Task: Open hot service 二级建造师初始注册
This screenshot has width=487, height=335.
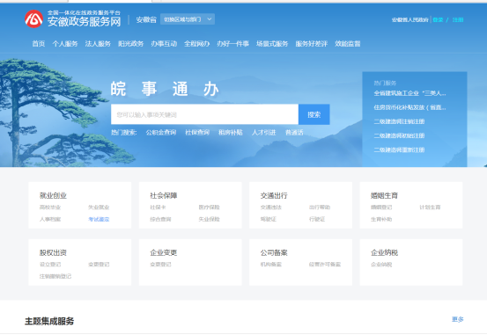Action: tap(399, 135)
